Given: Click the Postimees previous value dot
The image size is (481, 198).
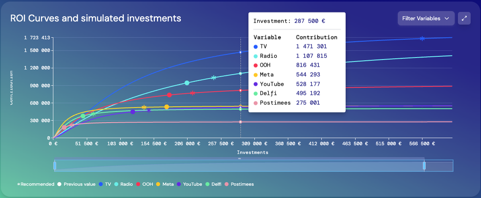Looking at the screenshot, I should (x=64, y=127).
